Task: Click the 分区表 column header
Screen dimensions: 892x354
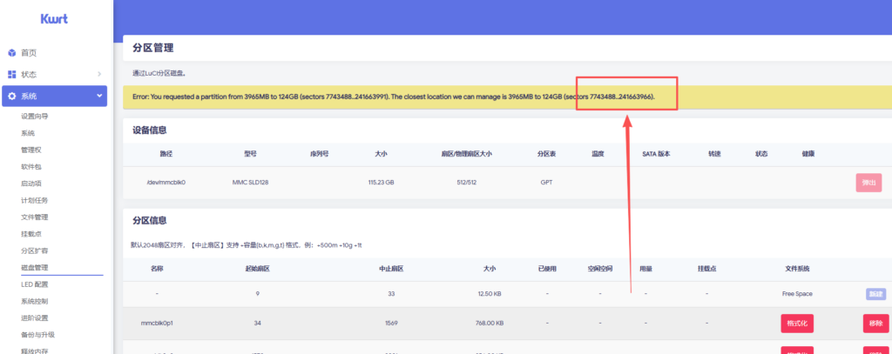Action: [x=545, y=154]
